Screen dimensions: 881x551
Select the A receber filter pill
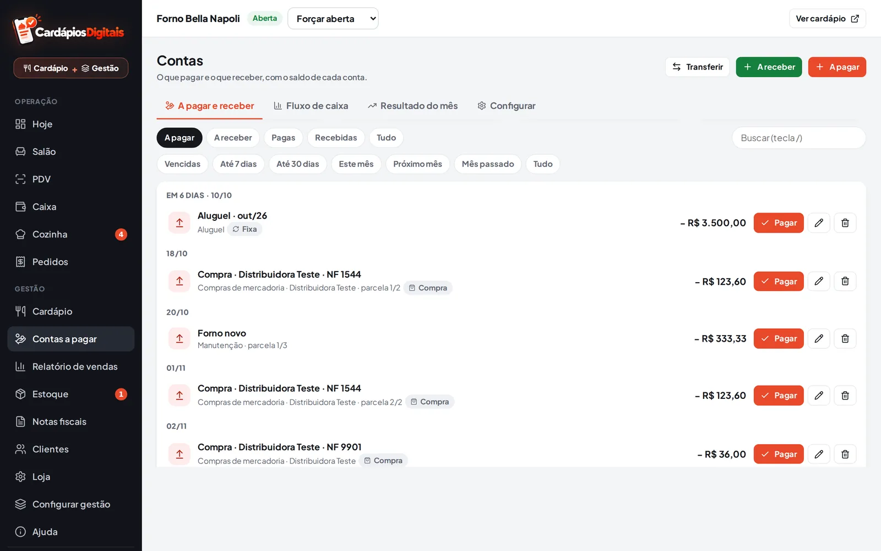click(x=233, y=138)
